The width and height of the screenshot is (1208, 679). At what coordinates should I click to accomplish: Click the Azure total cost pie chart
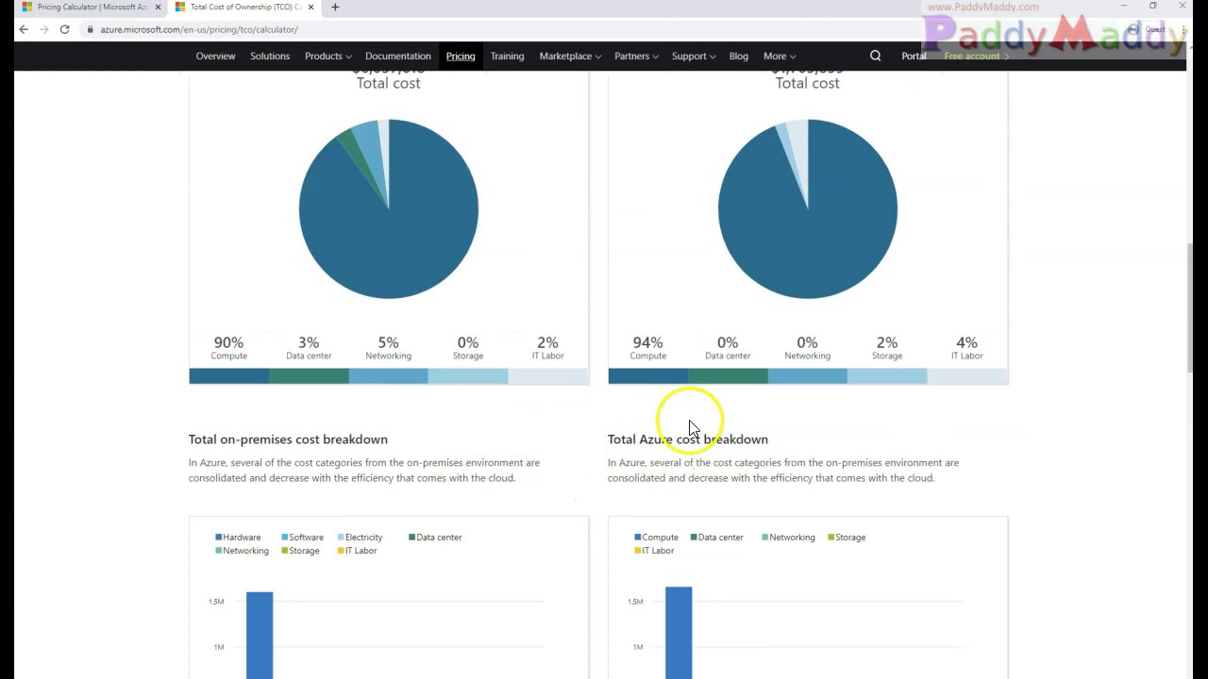coord(808,208)
